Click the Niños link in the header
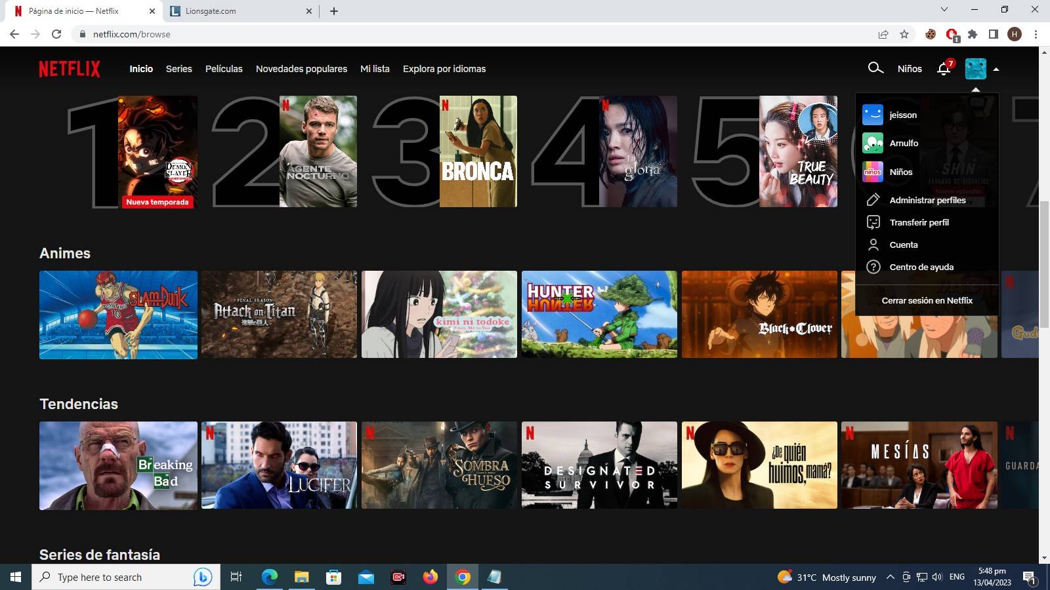This screenshot has height=590, width=1050. coord(910,69)
